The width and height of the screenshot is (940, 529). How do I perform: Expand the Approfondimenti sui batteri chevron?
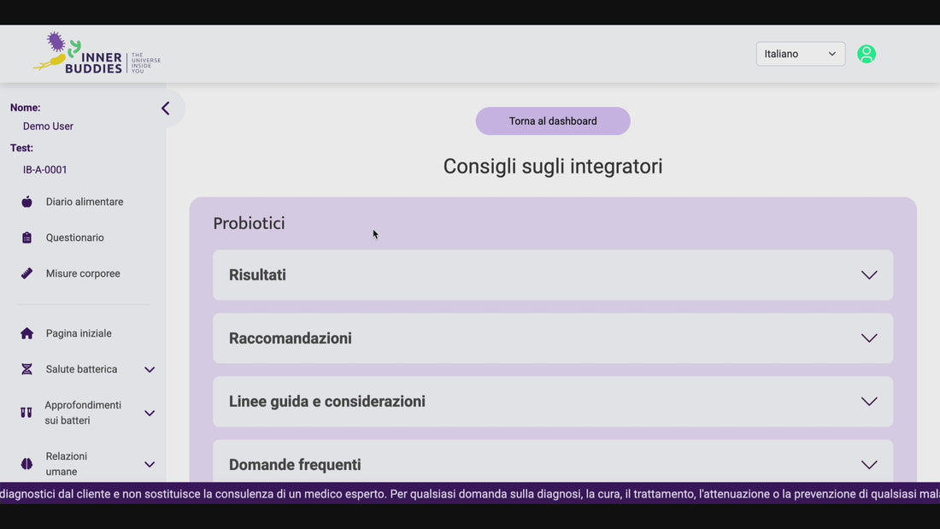pos(150,413)
